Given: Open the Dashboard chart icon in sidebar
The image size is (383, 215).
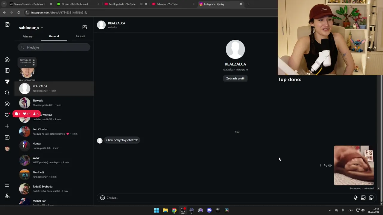Looking at the screenshot, I should click(7, 137).
